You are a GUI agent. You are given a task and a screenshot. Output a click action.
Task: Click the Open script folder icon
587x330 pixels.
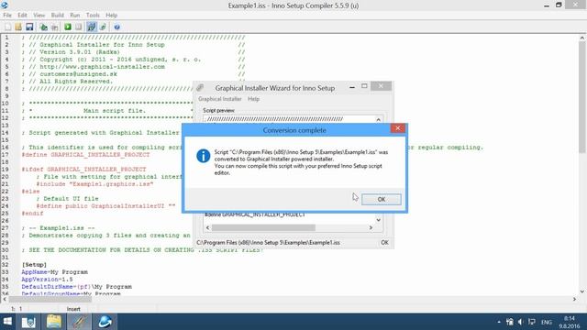pyautogui.click(x=18, y=27)
